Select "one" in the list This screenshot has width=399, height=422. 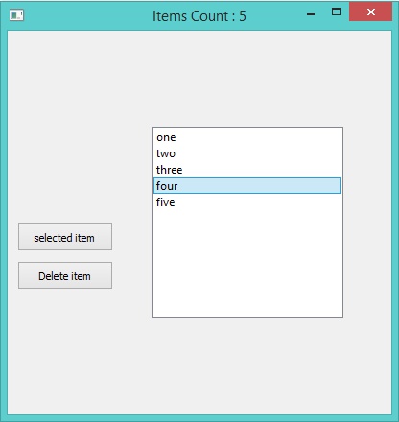pos(247,137)
